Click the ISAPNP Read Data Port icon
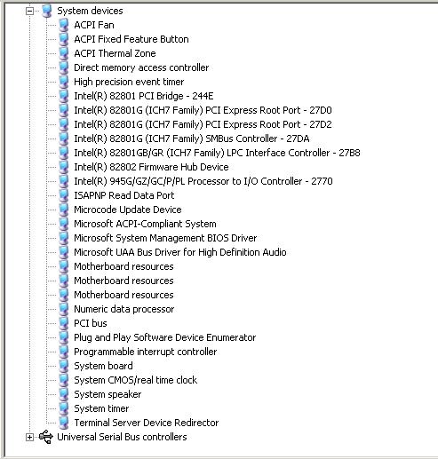The height and width of the screenshot is (459, 438). pos(64,195)
